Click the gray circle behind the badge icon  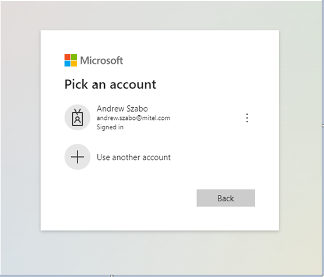(x=78, y=117)
